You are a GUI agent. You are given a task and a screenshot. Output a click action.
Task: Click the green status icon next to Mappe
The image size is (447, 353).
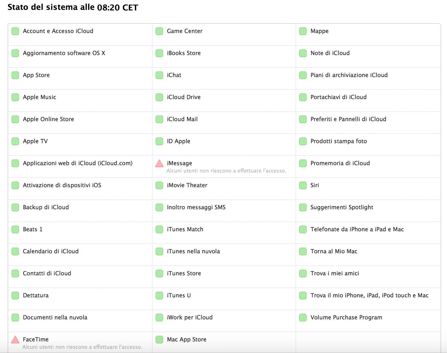click(303, 31)
